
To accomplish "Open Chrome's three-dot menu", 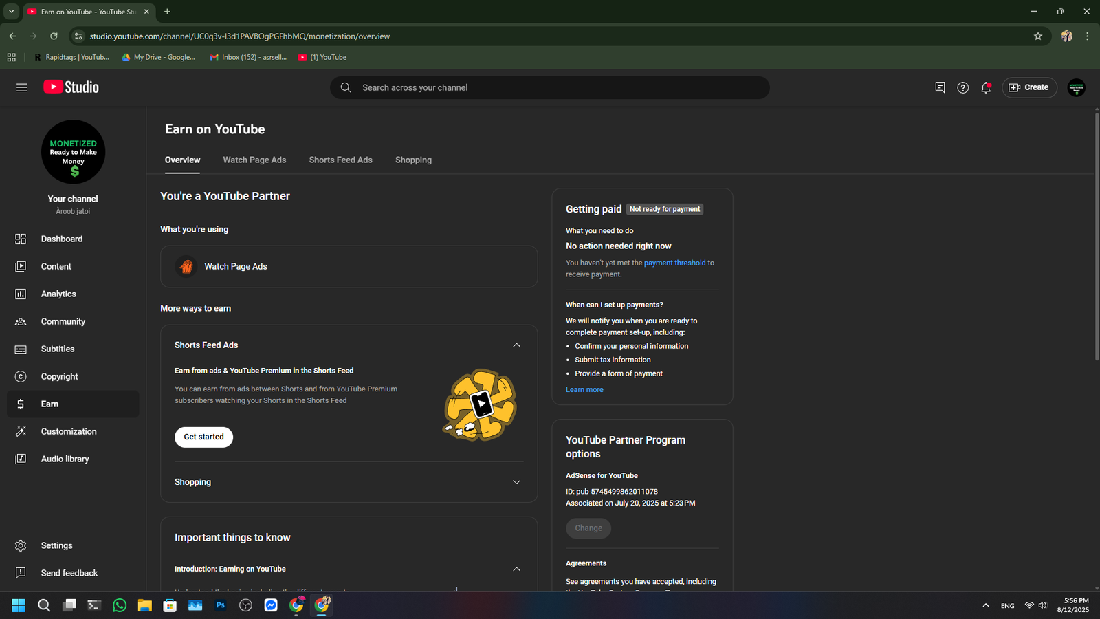I will 1087,36.
